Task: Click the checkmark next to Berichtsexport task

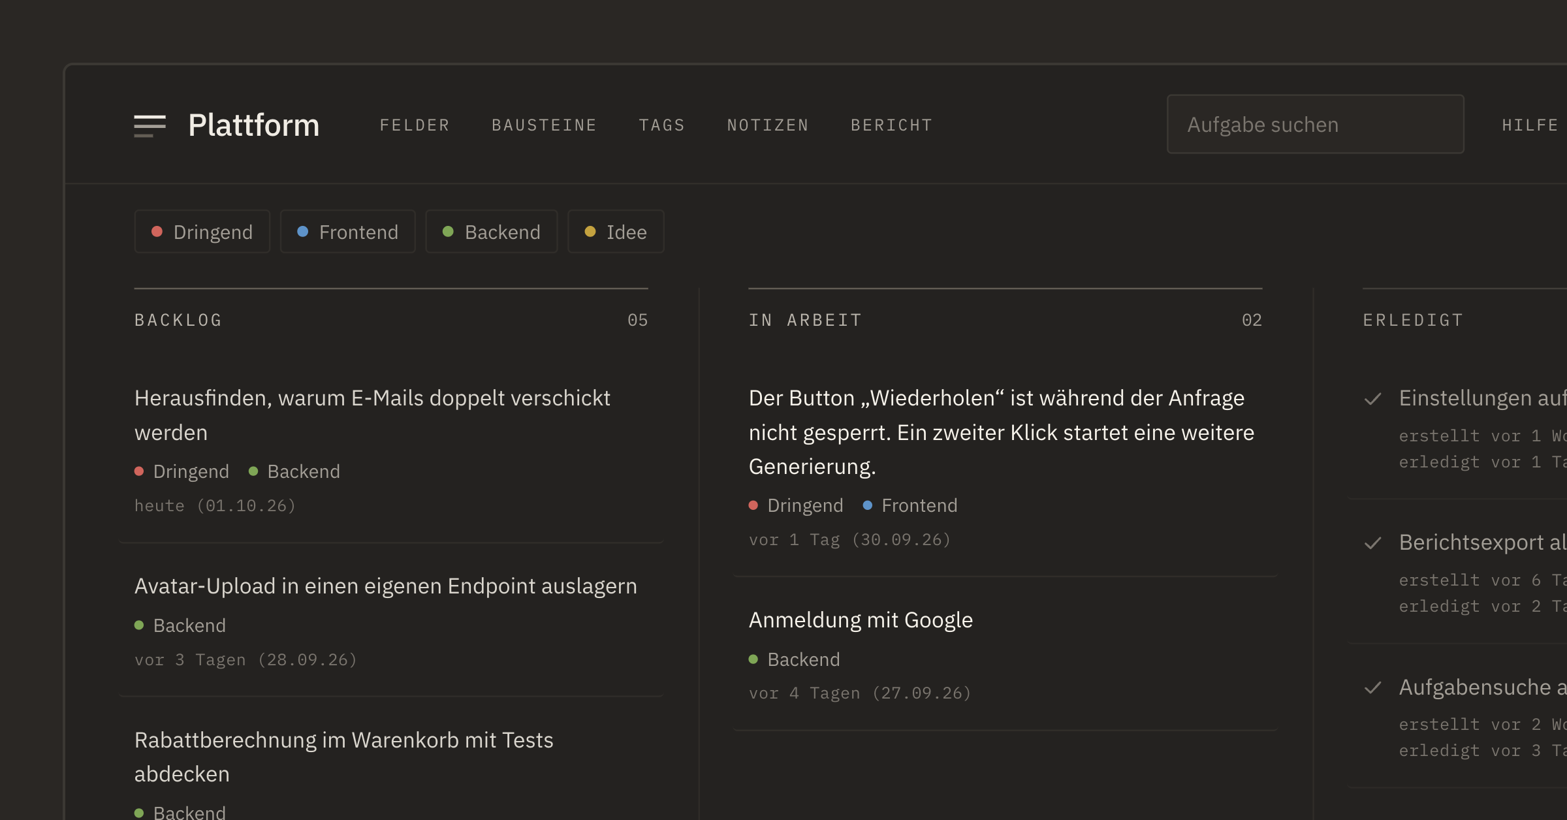Action: point(1373,543)
